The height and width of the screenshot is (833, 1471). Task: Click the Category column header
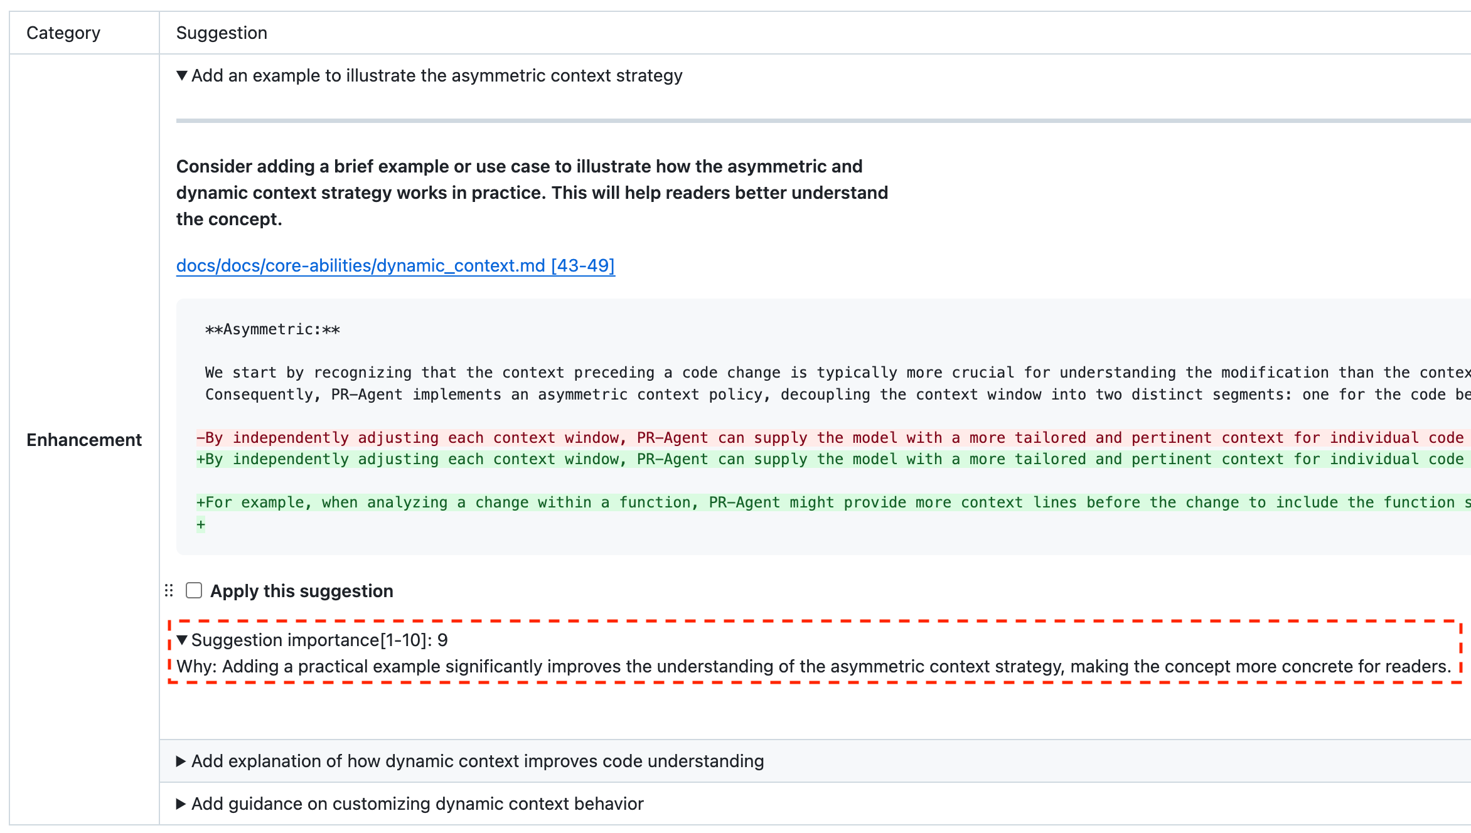[x=63, y=33]
